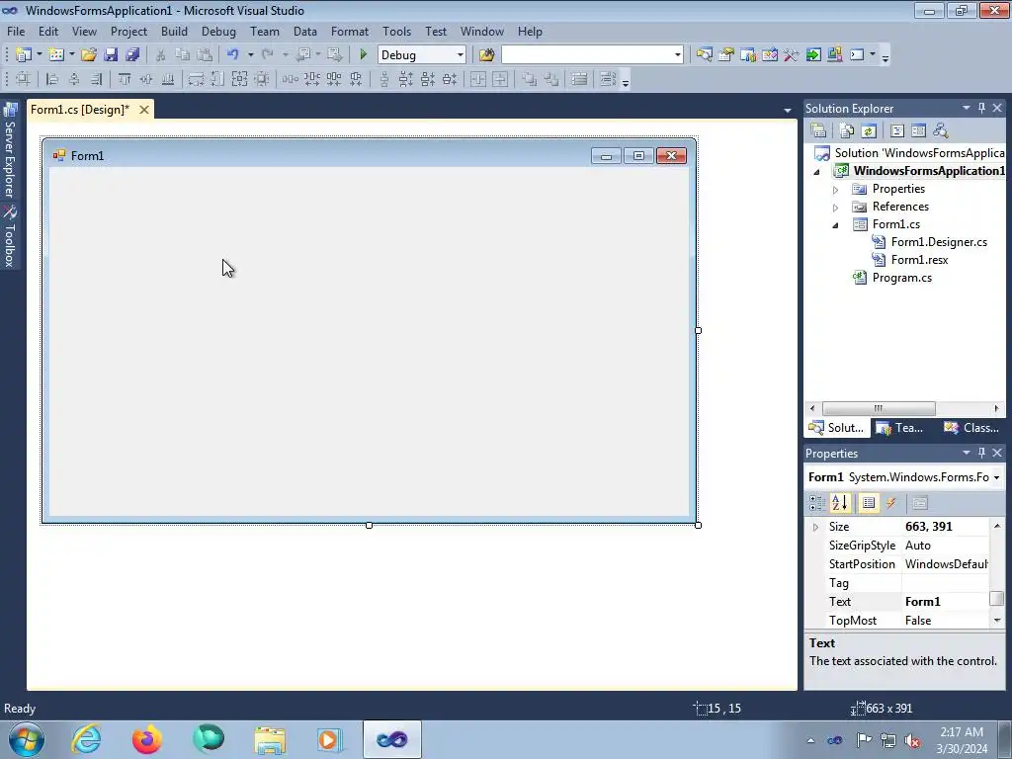Select Form1.resx in Solution Explorer
The width and height of the screenshot is (1012, 759).
pyautogui.click(x=919, y=260)
